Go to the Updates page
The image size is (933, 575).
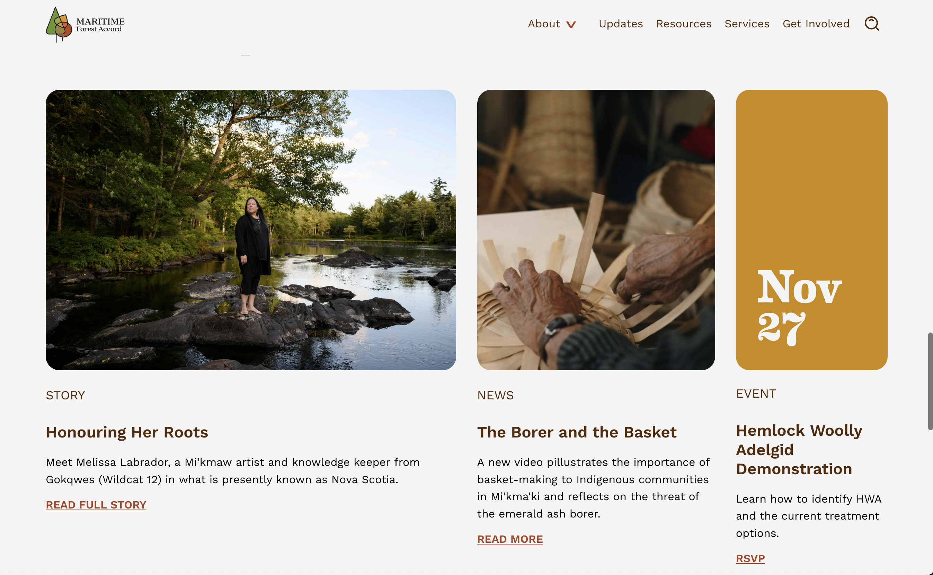tap(621, 24)
